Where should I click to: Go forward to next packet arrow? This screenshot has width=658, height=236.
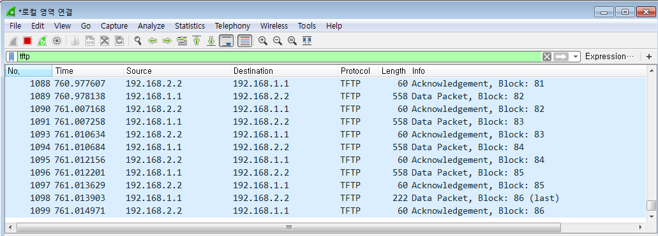click(167, 41)
